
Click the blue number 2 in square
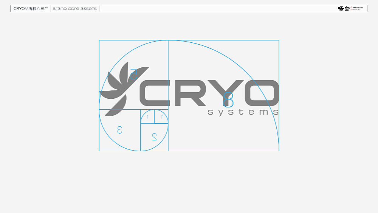tap(154, 137)
